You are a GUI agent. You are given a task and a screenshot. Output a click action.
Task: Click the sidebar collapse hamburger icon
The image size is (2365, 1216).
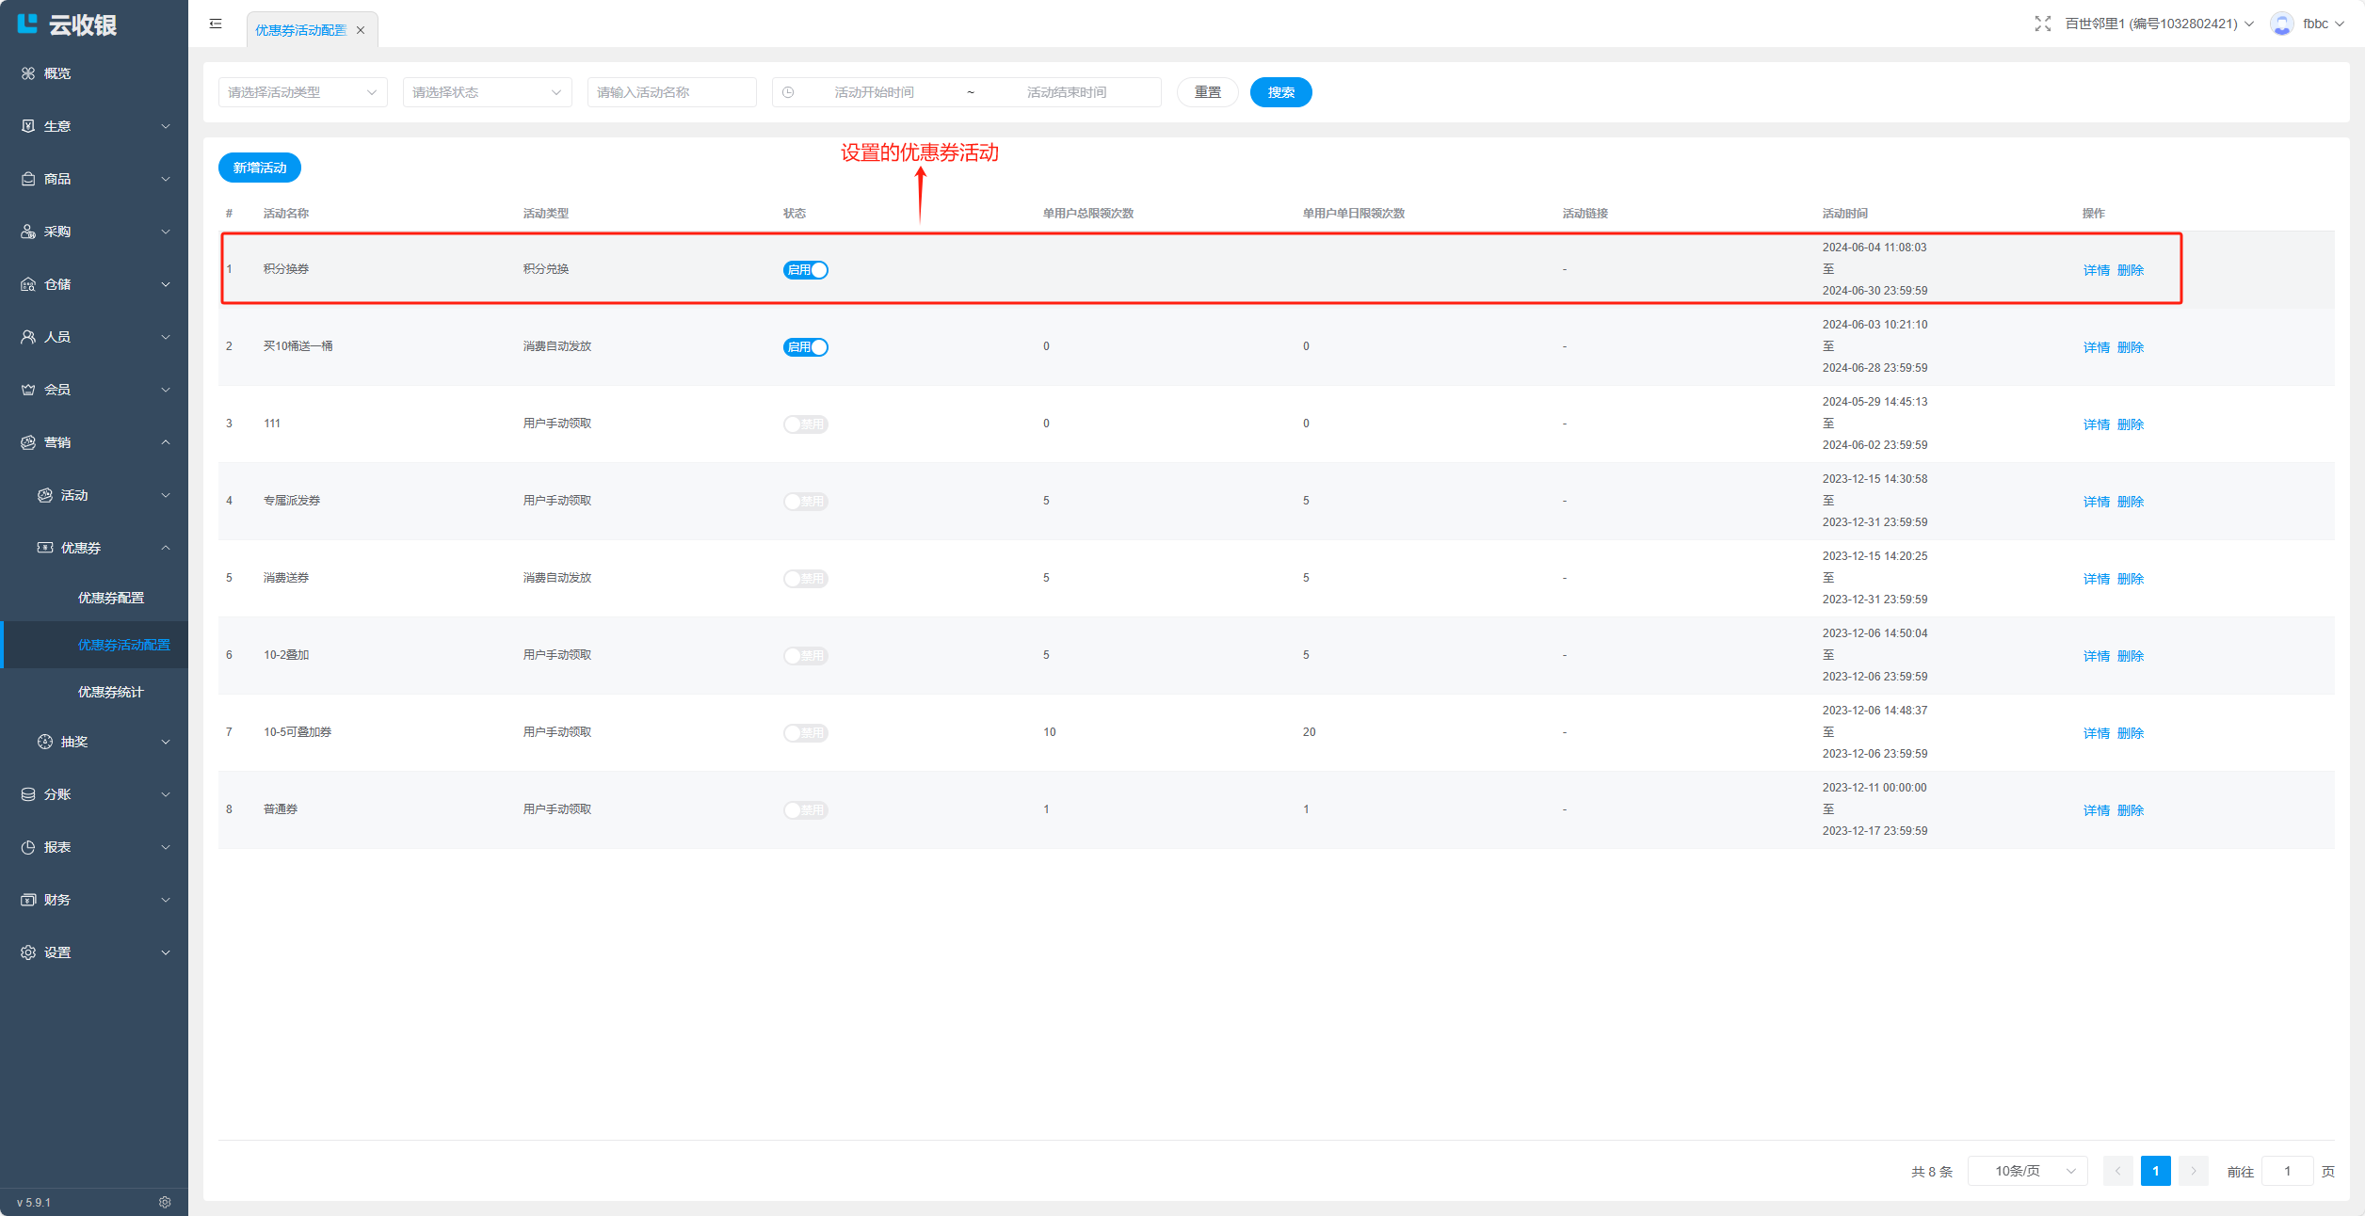pos(216,24)
